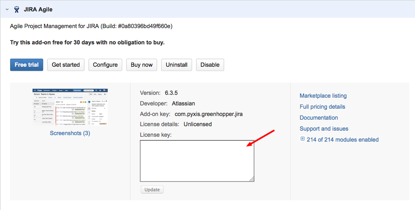Expand the modules list plus icon
The height and width of the screenshot is (210, 415).
click(302, 139)
